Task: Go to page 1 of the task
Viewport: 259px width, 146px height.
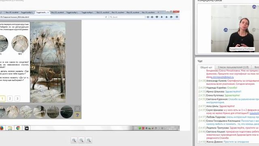Action: [2, 99]
